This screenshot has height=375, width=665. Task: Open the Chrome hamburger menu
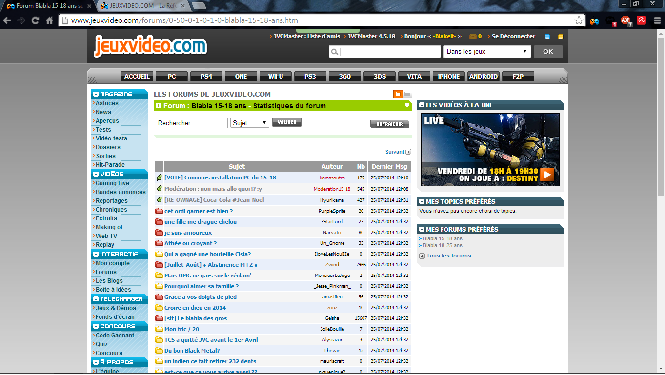point(657,20)
